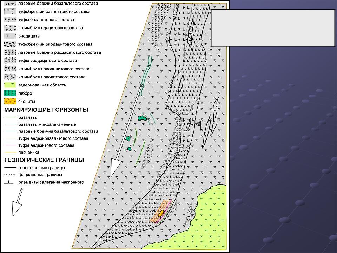The height and width of the screenshot is (253, 337).
Task: Click the 'туфобрекчии базальтового состава' pattern swatch
Action: pos(10,11)
